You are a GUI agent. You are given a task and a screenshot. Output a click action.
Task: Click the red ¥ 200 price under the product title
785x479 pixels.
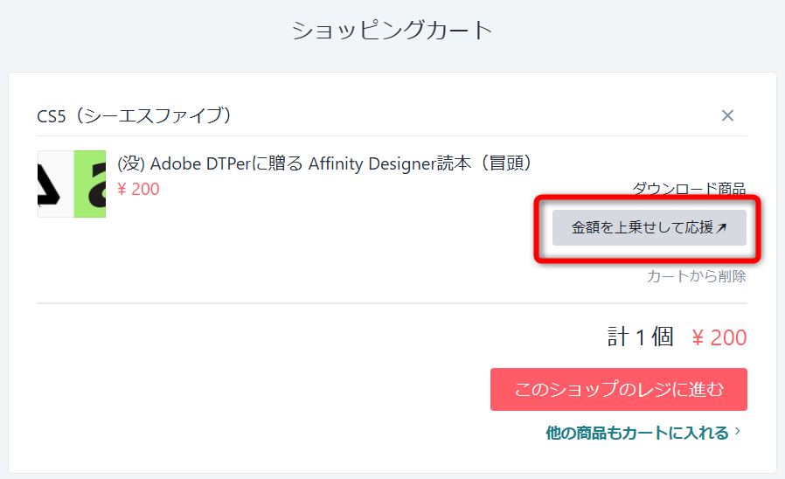138,189
